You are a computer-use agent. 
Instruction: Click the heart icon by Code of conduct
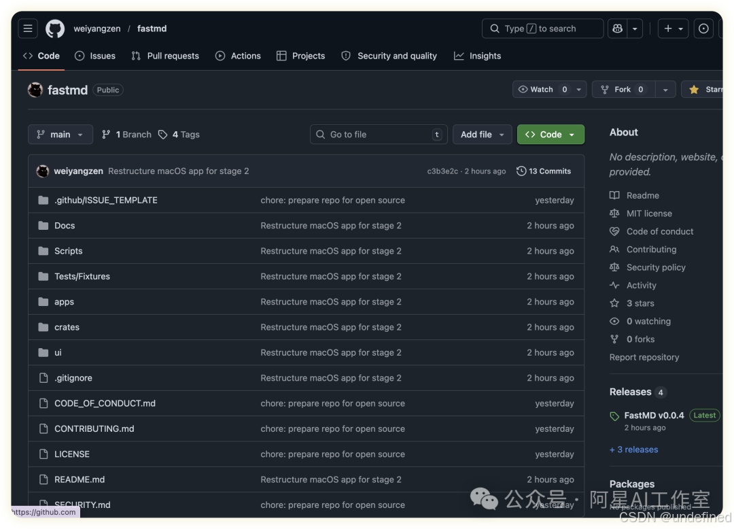[x=614, y=231]
